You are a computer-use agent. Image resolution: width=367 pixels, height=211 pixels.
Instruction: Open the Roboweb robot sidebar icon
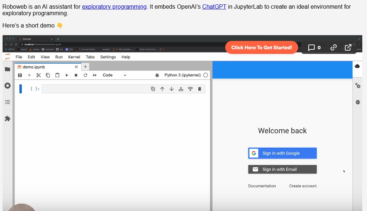pyautogui.click(x=358, y=66)
